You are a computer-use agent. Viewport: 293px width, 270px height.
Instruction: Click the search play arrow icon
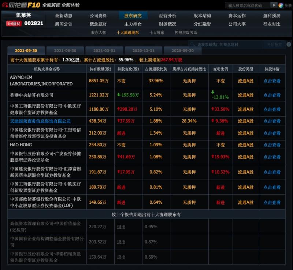click(274, 5)
